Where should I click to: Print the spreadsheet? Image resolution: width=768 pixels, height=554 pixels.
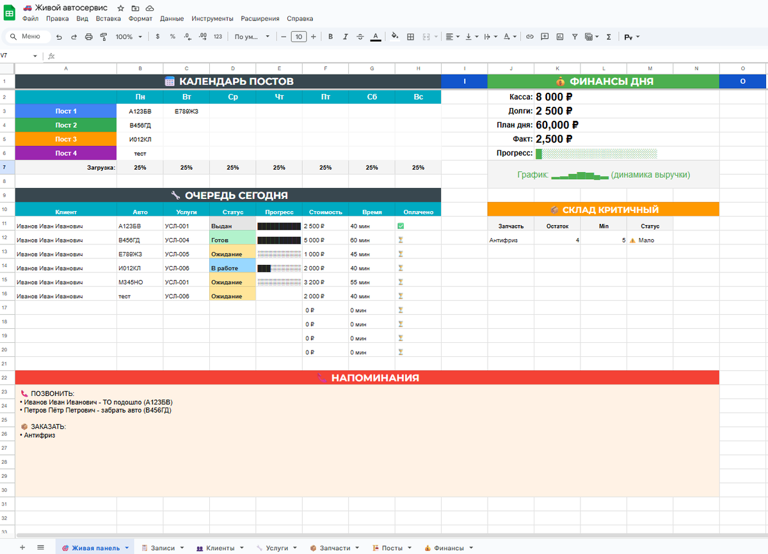[88, 37]
